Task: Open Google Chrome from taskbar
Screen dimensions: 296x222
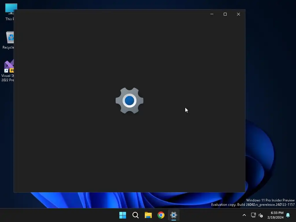Action: 161,215
